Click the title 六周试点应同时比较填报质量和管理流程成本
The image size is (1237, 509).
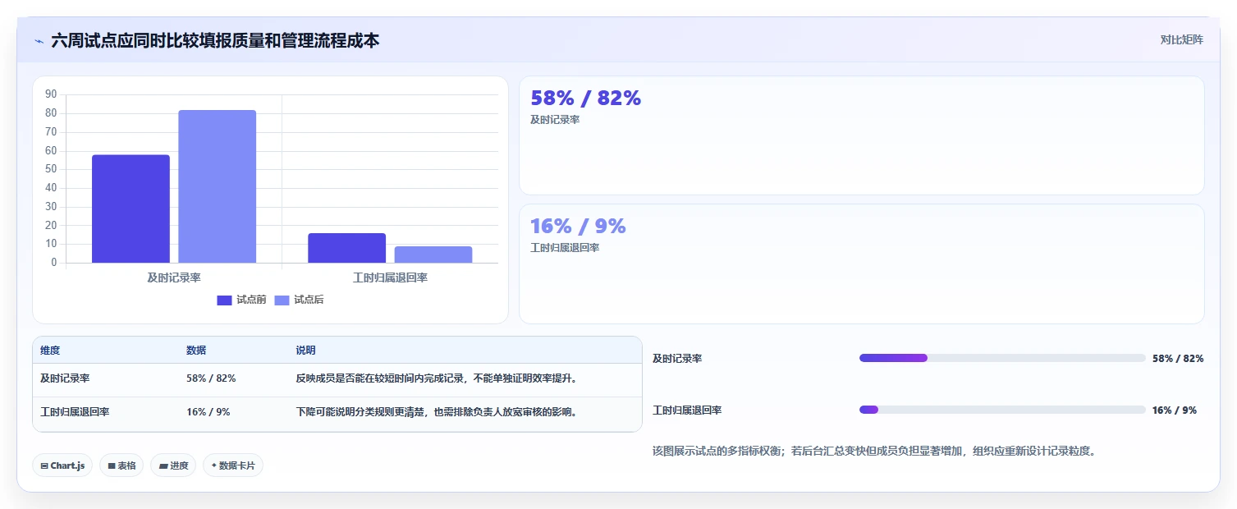[x=215, y=40]
